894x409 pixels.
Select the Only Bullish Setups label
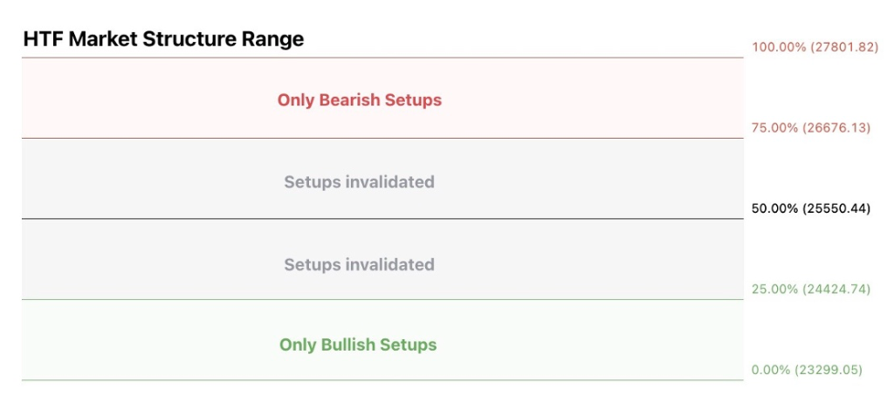(x=358, y=345)
